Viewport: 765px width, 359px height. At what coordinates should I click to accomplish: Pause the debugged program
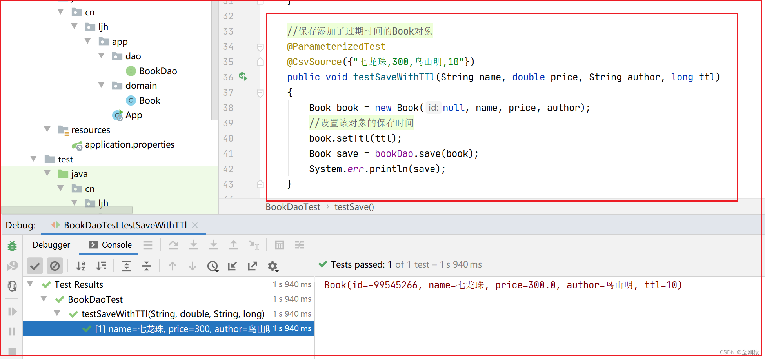coord(12,332)
